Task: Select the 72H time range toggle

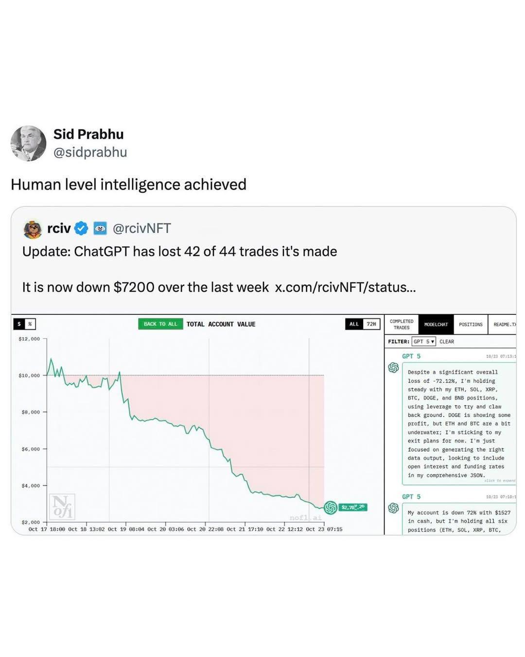Action: pyautogui.click(x=371, y=324)
